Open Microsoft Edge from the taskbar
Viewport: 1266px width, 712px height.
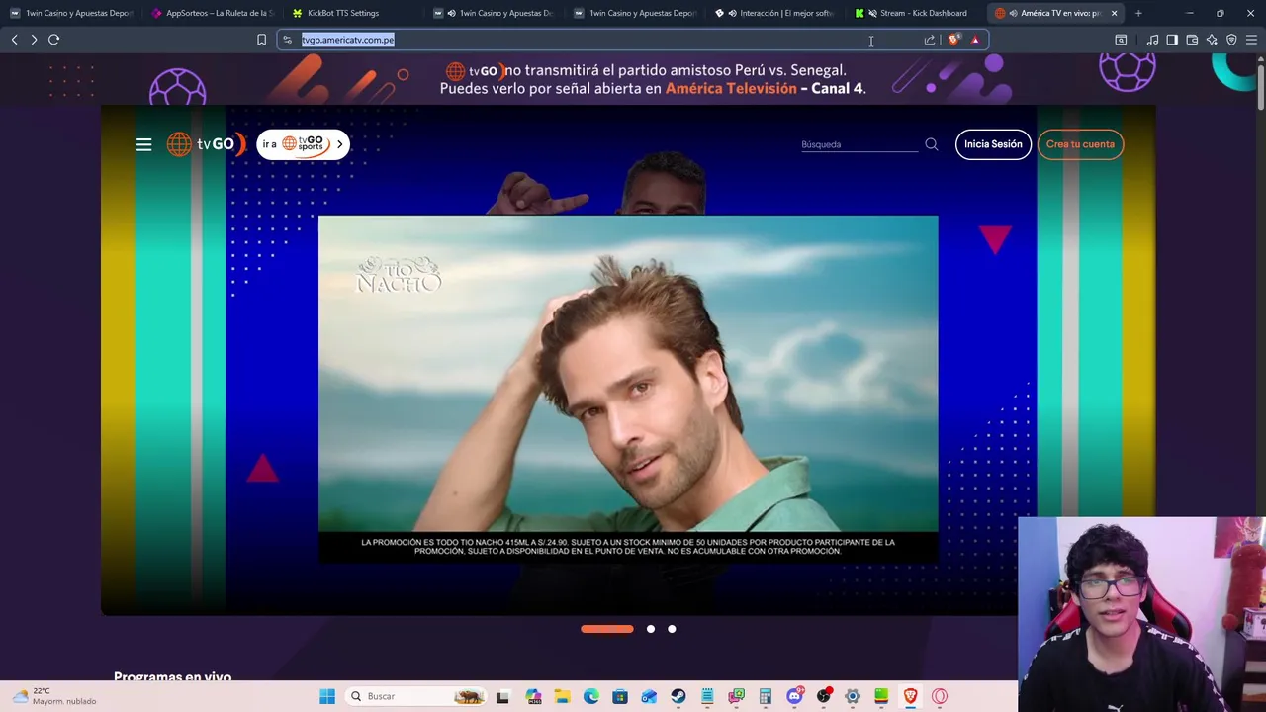pos(590,696)
